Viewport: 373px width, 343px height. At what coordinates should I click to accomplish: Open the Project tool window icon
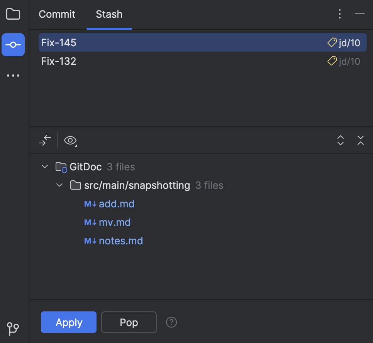tap(13, 14)
